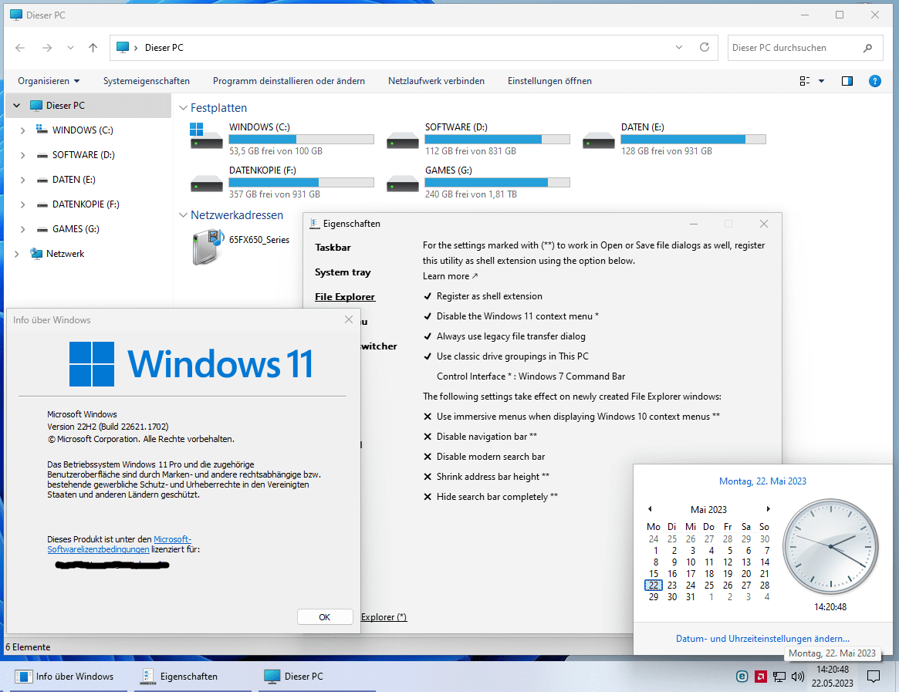The width and height of the screenshot is (899, 692).
Task: Open GAMES (G:) drive icon
Action: point(403,183)
